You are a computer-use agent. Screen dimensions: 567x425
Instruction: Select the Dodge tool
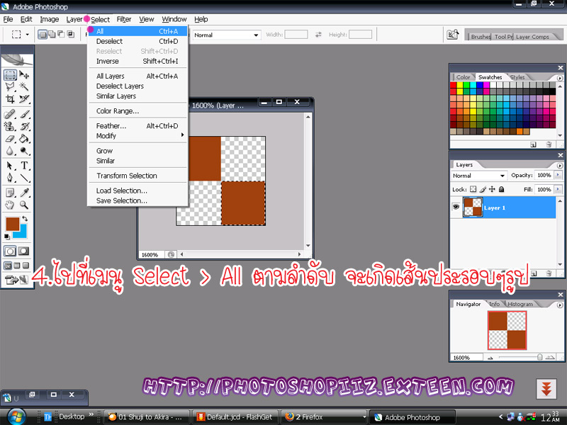pos(24,151)
